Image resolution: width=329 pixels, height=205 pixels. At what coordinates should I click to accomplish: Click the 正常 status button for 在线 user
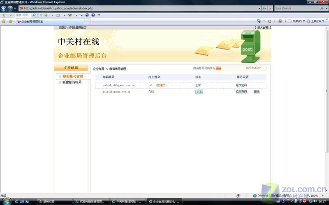(199, 92)
